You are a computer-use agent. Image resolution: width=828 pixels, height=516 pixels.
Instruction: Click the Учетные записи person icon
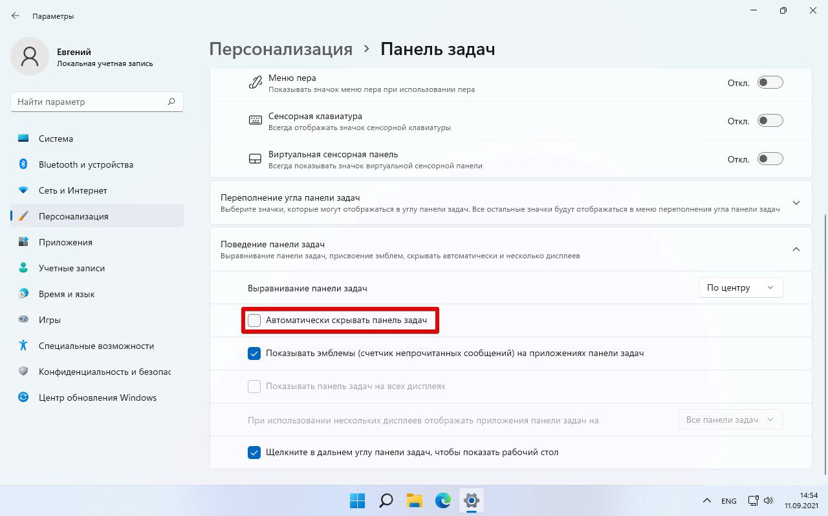(23, 268)
